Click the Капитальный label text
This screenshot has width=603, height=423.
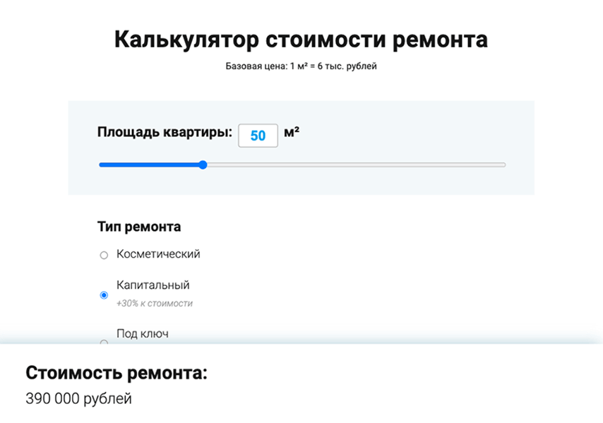(x=153, y=285)
